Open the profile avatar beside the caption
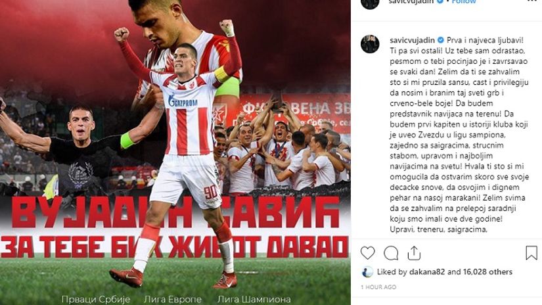This screenshot has width=542, height=305. click(x=370, y=44)
